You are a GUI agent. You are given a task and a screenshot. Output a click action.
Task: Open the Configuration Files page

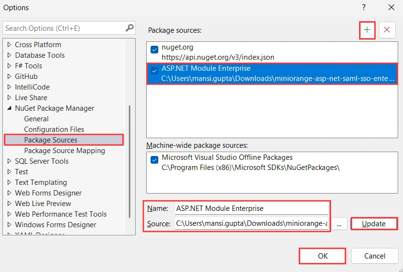(54, 130)
